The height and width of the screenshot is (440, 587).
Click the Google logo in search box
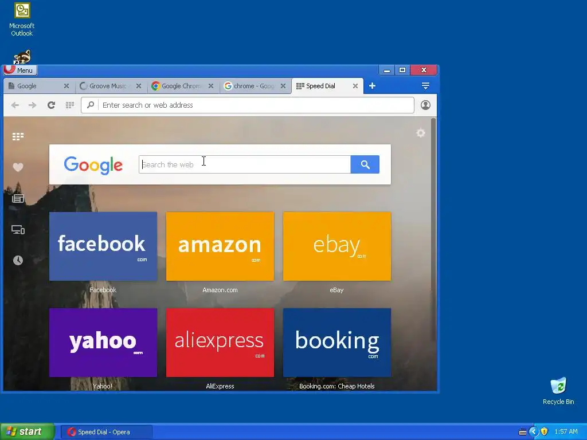pos(93,165)
